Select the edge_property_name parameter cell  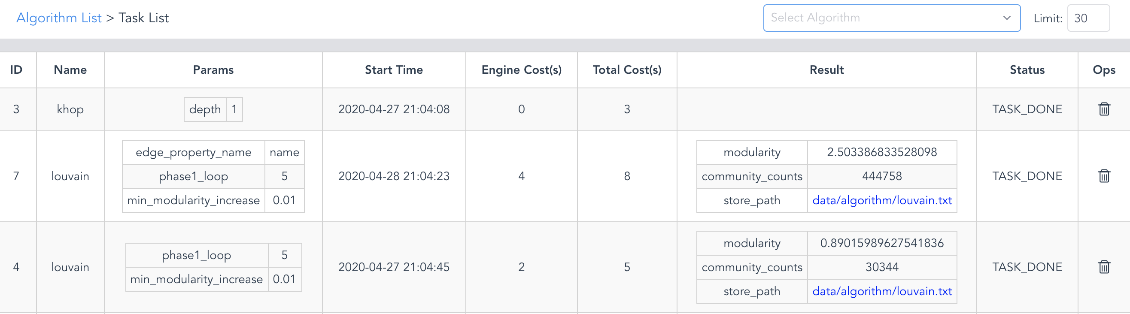[x=194, y=152]
